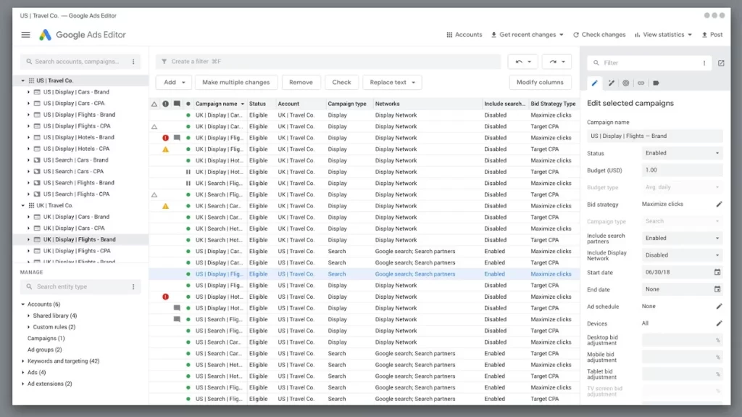The image size is (742, 417).
Task: Click Check changes
Action: (x=599, y=35)
